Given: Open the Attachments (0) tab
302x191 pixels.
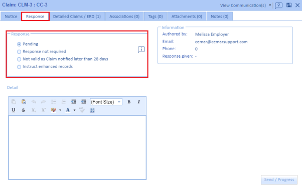Looking at the screenshot, I should (187, 17).
